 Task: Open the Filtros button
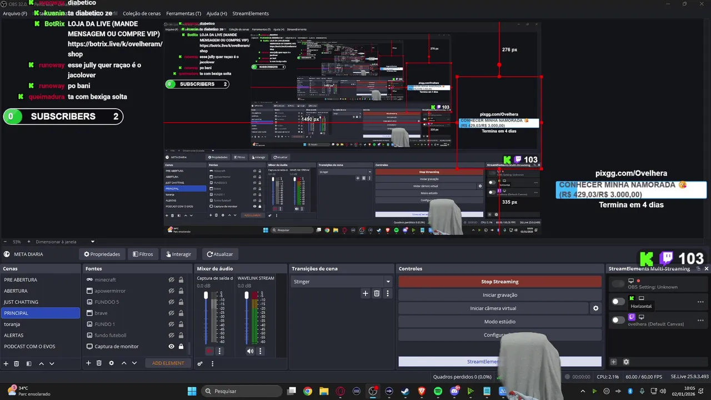[143, 254]
